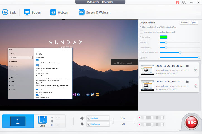Screen dimensions: 202x134
Task: Enable remove webcam background checkbox
Action: tap(141, 32)
